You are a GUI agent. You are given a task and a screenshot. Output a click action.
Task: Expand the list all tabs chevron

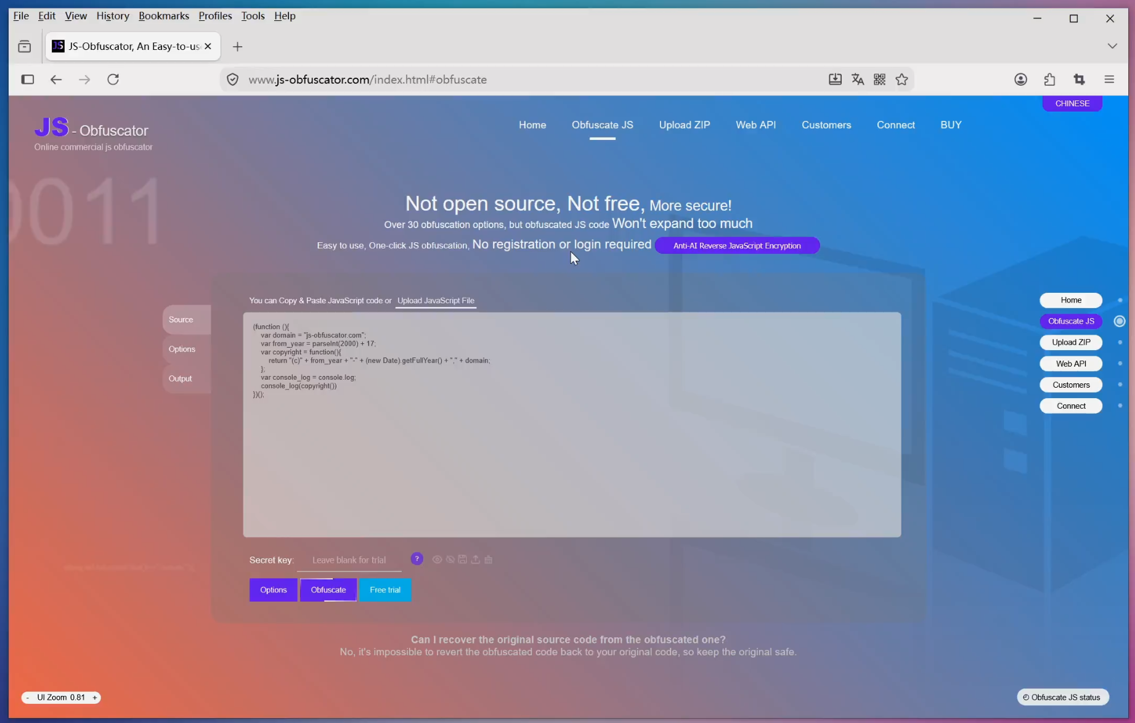1112,46
